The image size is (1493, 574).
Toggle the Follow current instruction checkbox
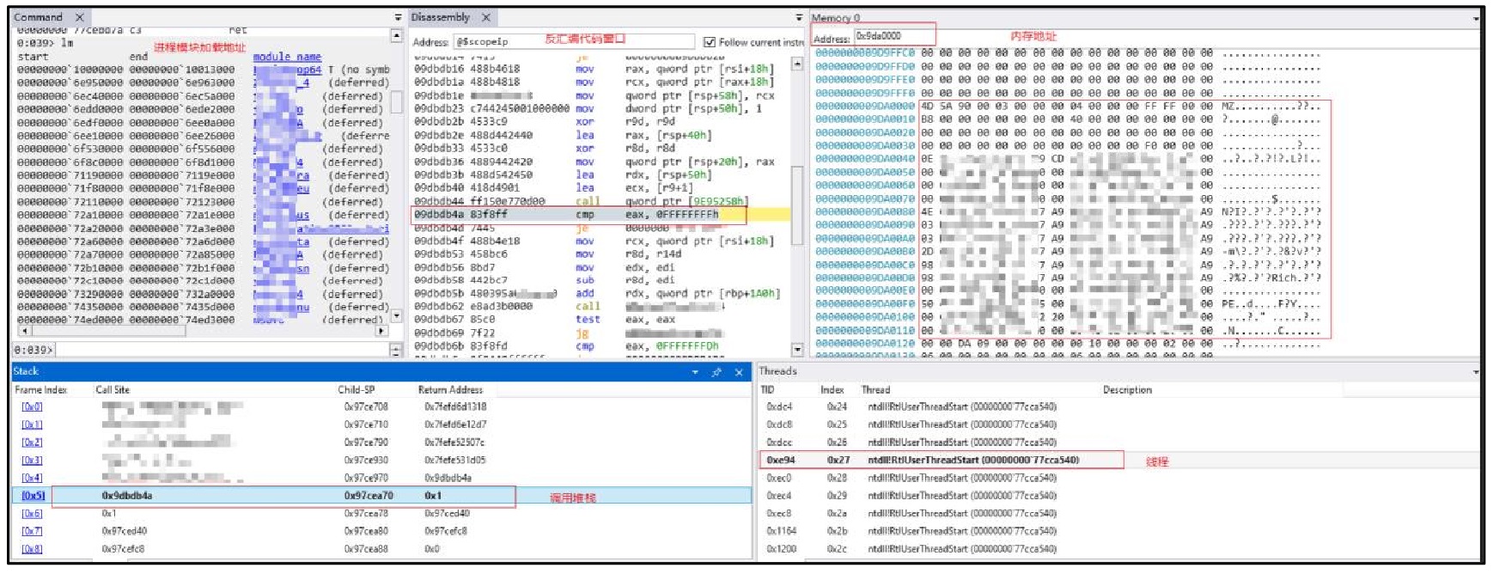[710, 42]
